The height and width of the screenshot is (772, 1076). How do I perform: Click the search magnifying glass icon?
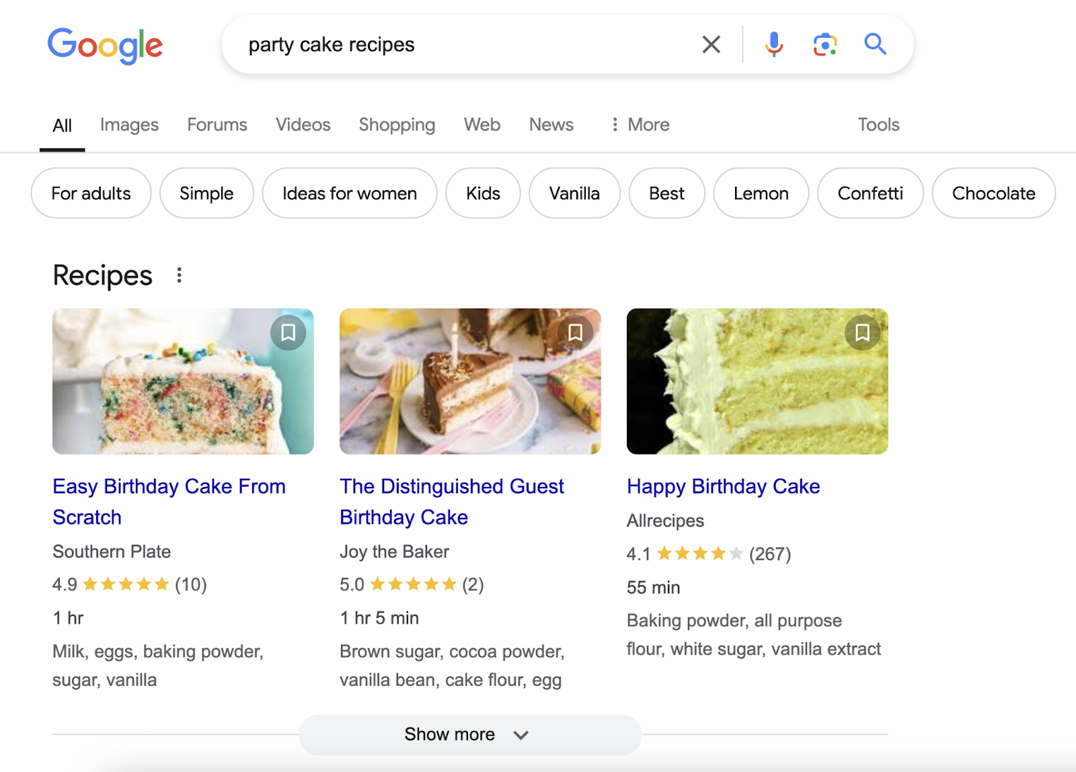coord(875,44)
